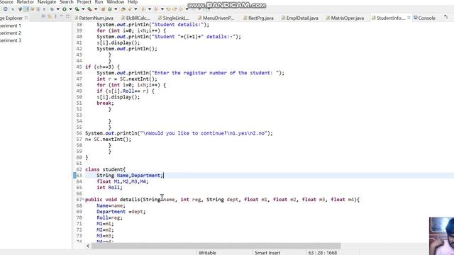Click the 63 : 28 : 1668 cursor position
This screenshot has height=255, width=454.
[x=323, y=252]
